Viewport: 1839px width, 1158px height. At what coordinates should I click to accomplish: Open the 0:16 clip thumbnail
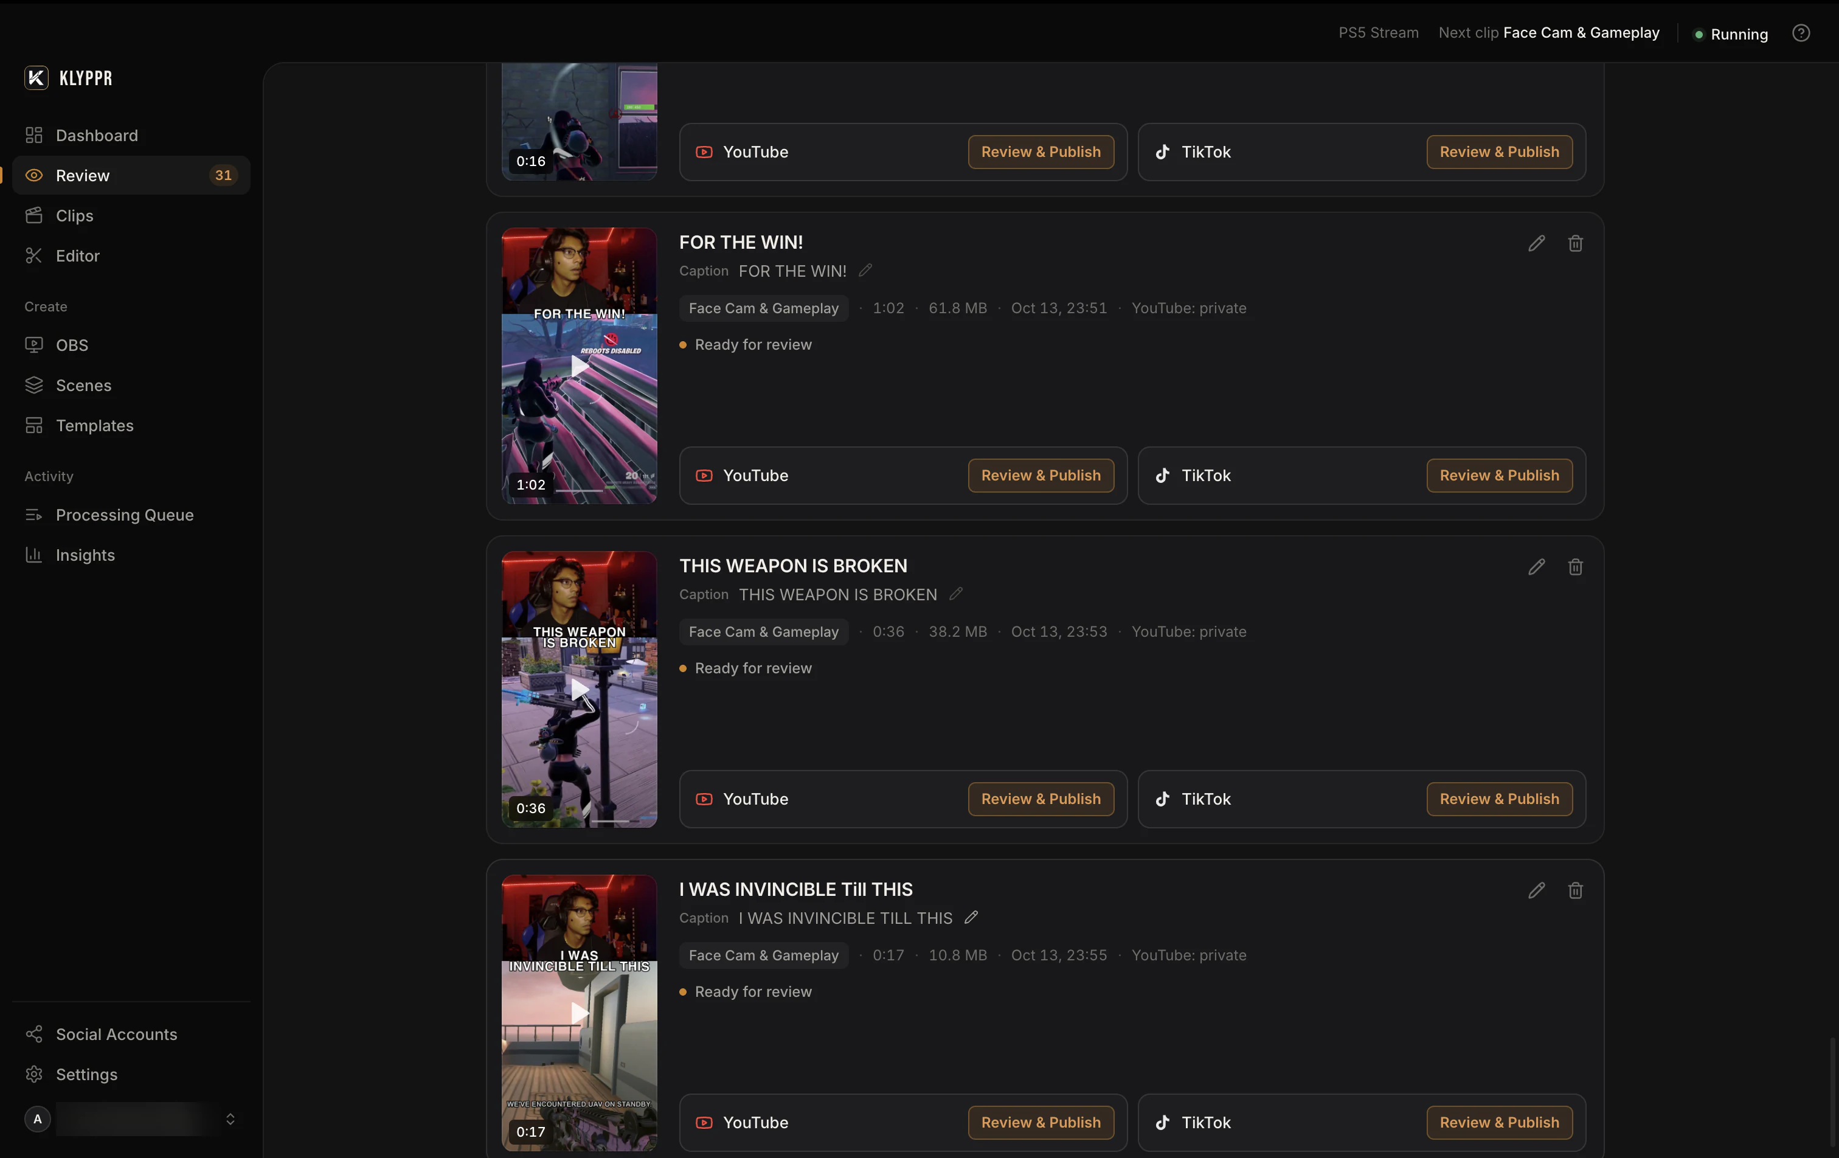pyautogui.click(x=579, y=122)
